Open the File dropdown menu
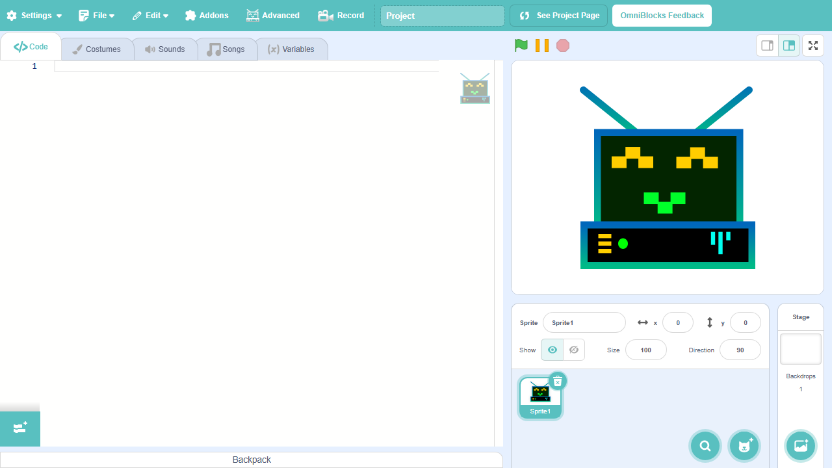Screen dimensions: 832x468 tap(97, 16)
